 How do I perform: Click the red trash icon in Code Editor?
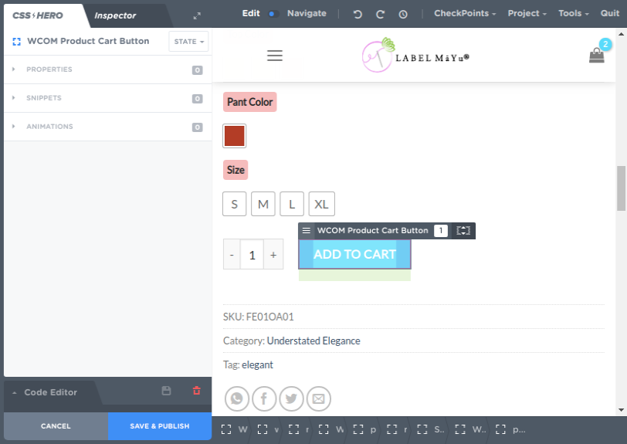point(196,391)
